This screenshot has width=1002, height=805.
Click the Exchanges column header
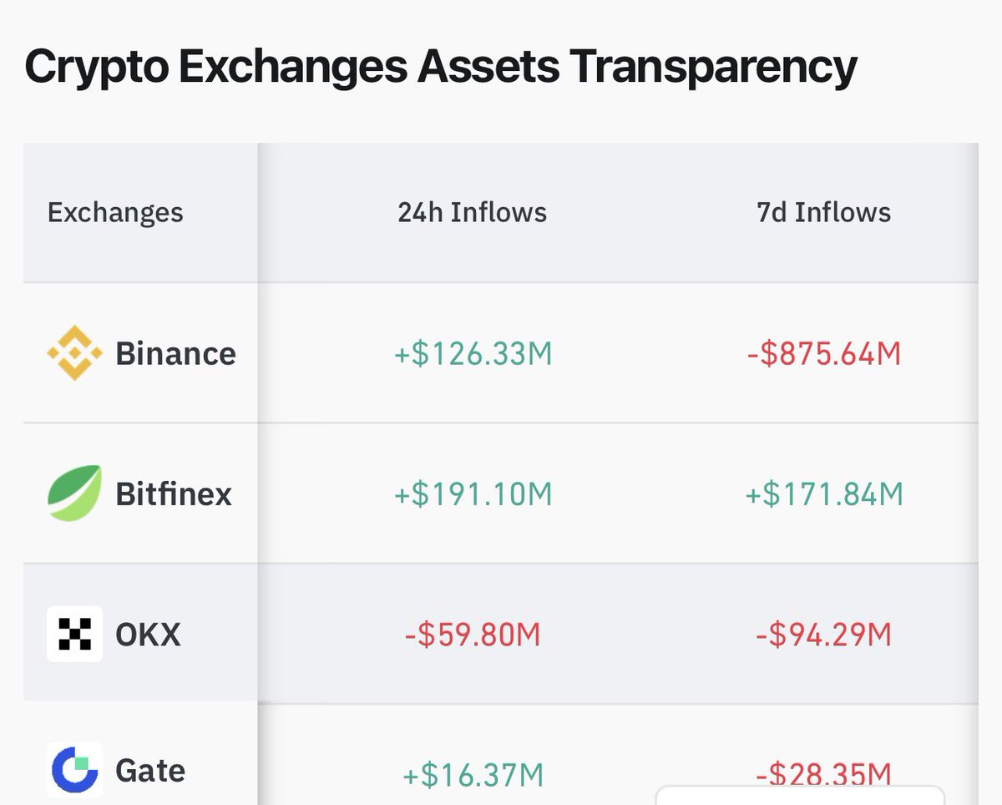coord(115,212)
